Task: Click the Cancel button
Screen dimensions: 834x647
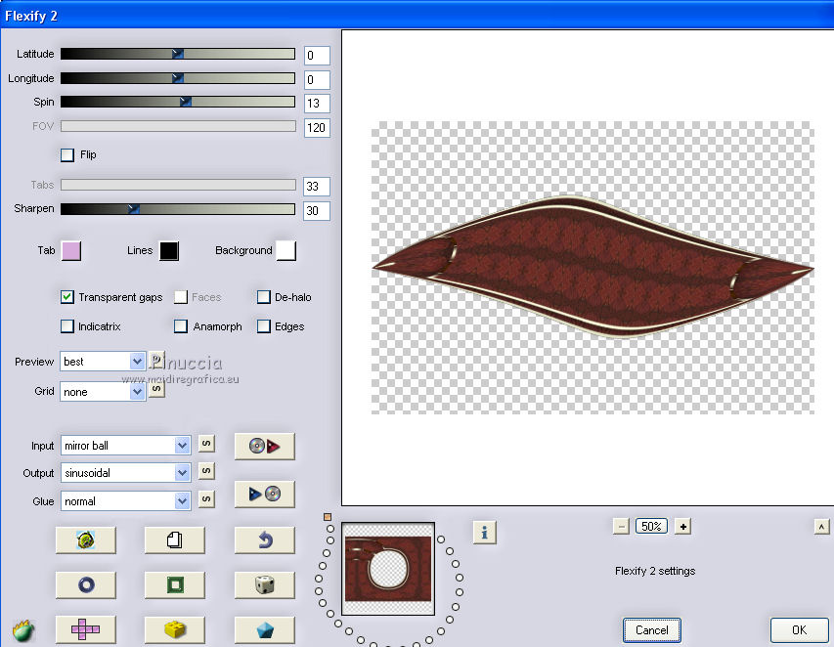Action: pyautogui.click(x=651, y=630)
